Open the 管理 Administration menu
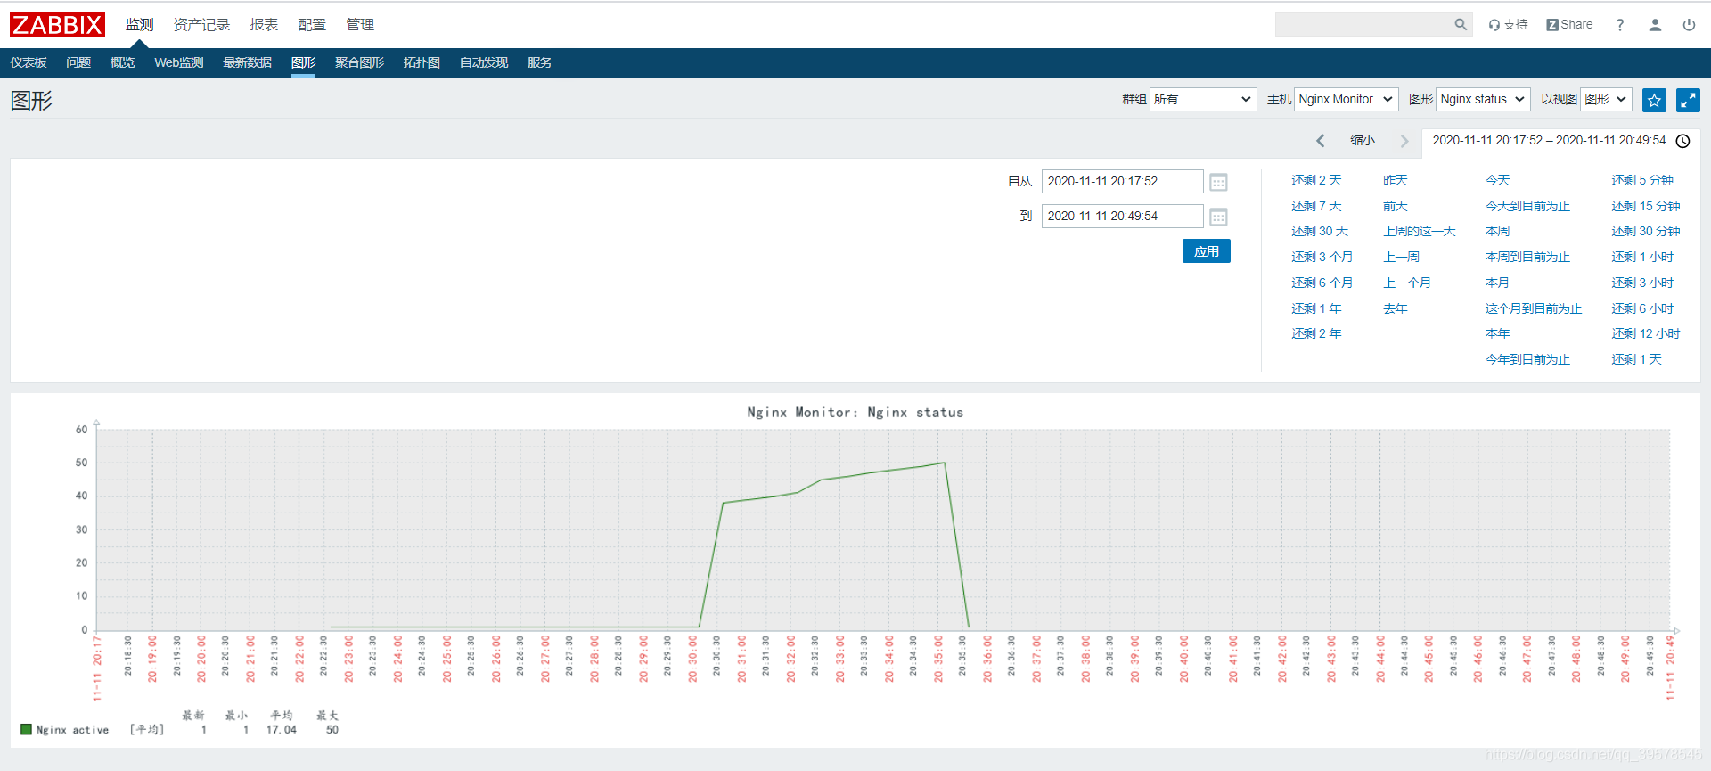This screenshot has width=1711, height=771. coord(360,25)
